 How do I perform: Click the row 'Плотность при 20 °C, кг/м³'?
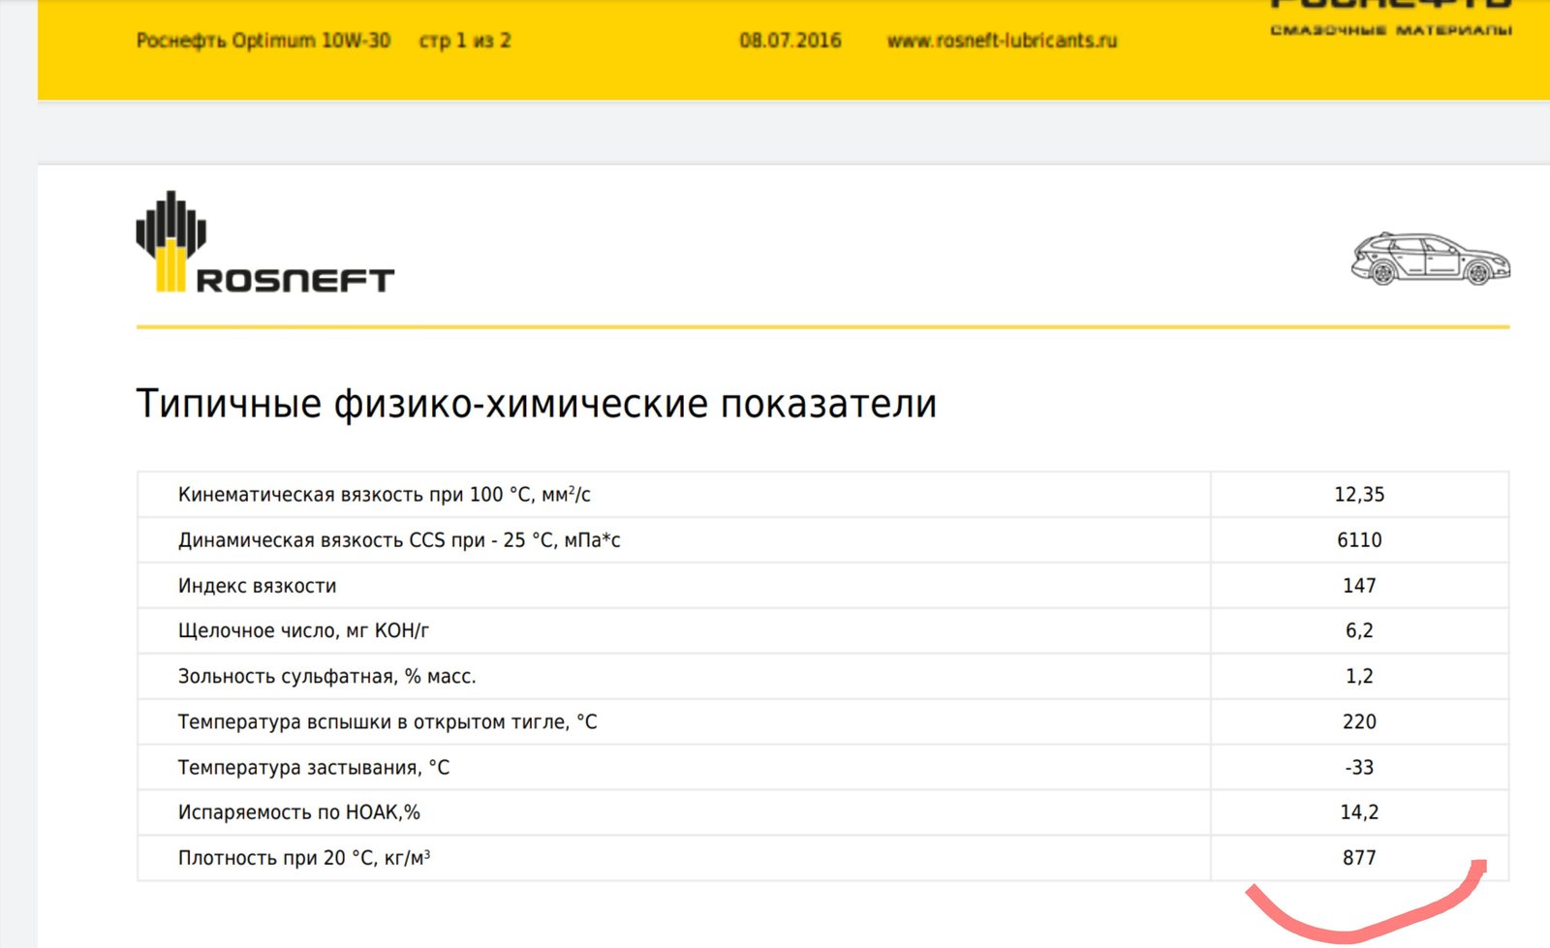[823, 858]
